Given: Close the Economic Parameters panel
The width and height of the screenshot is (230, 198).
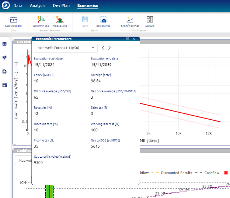Looking at the screenshot, I should 134,39.
